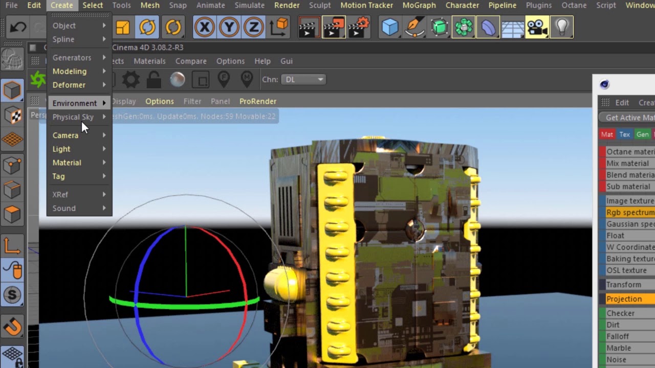The width and height of the screenshot is (655, 368).
Task: Click the Octane pick focus icon
Action: pyautogui.click(x=224, y=80)
